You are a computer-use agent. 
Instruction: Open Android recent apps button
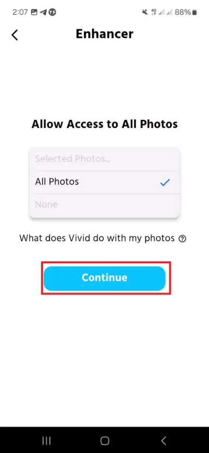pos(46,440)
